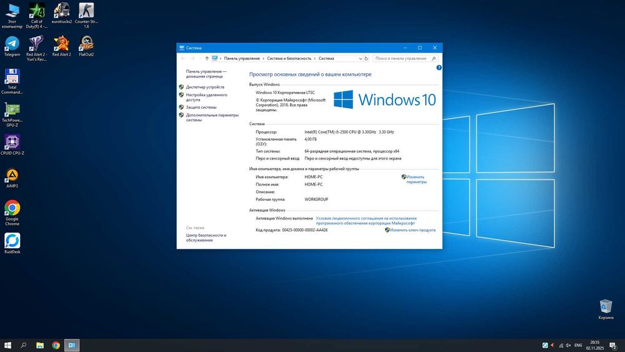The height and width of the screenshot is (352, 625).
Task: Click the network tray icon
Action: (561, 345)
